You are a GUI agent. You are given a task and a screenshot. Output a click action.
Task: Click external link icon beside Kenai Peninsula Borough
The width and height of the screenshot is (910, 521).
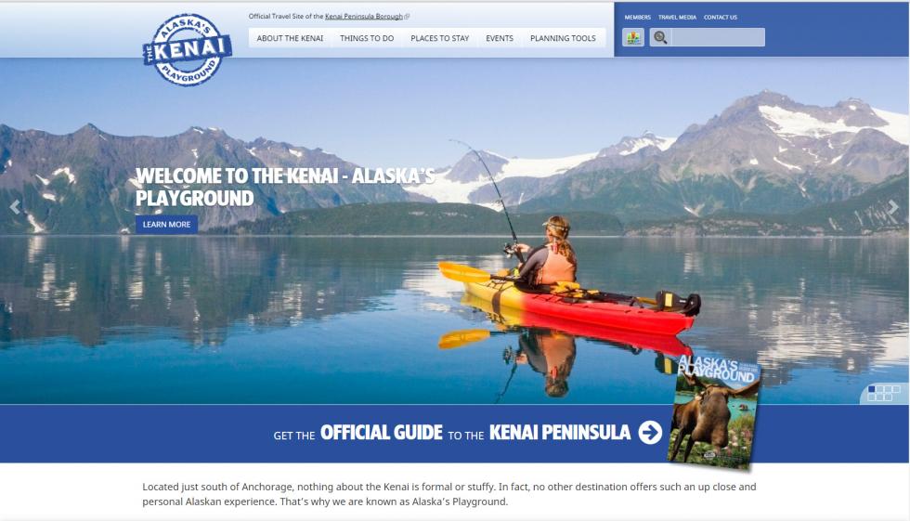click(x=407, y=17)
